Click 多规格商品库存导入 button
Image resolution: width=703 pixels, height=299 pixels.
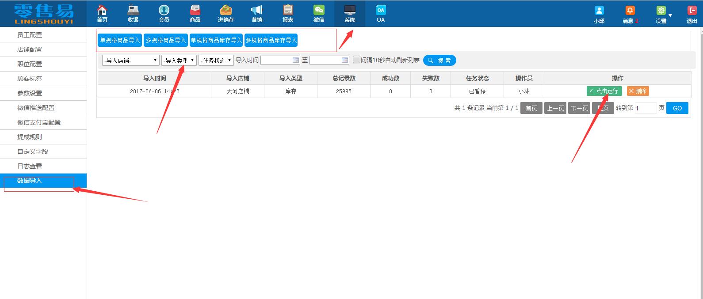(x=271, y=40)
